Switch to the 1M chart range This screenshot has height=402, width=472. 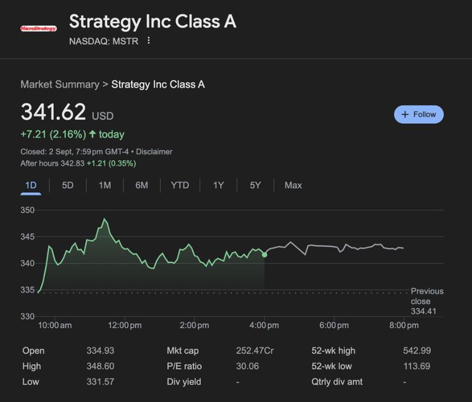(104, 185)
